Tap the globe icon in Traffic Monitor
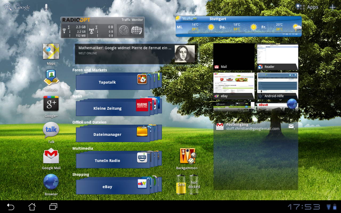The width and height of the screenshot is (341, 213). (136, 31)
